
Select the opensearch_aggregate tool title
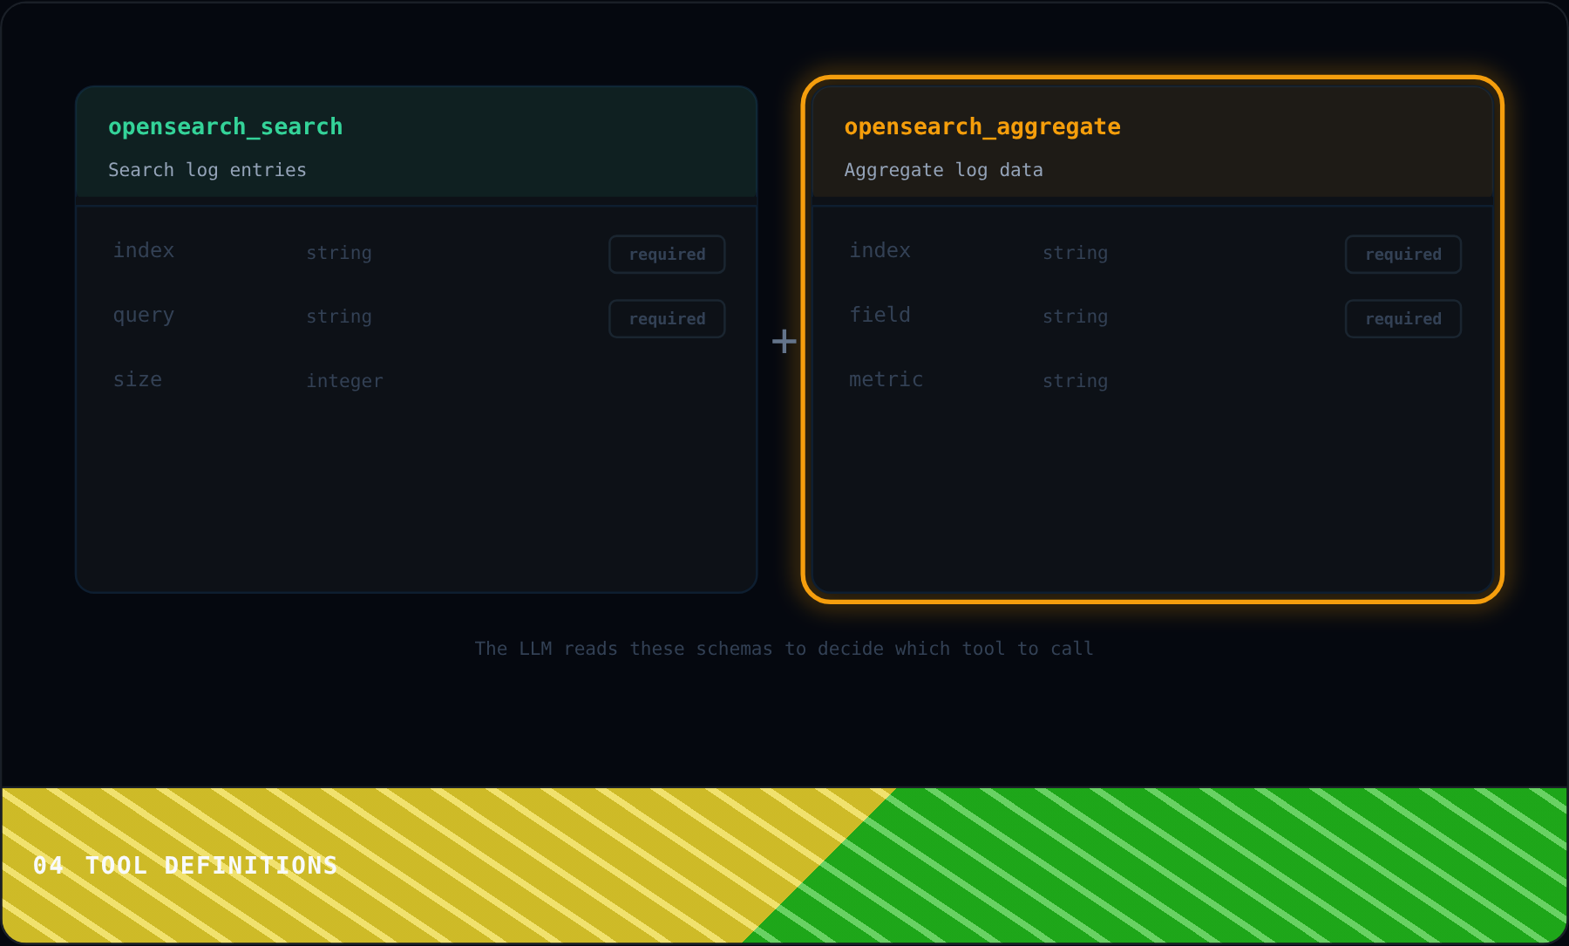click(982, 127)
